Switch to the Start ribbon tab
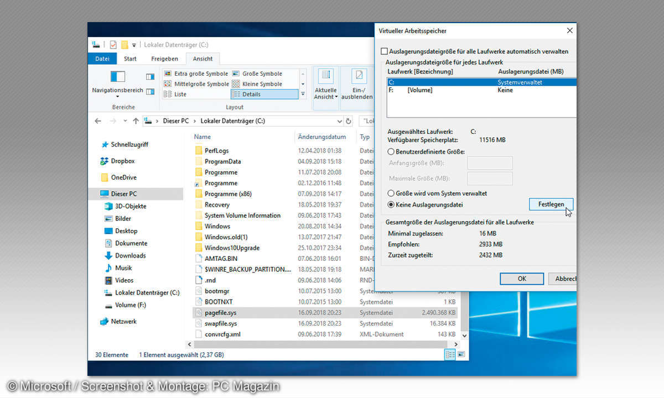Viewport: 664px width, 398px height. click(x=130, y=59)
